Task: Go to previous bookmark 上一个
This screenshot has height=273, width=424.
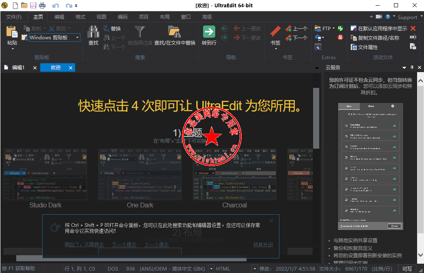Action: [296, 29]
